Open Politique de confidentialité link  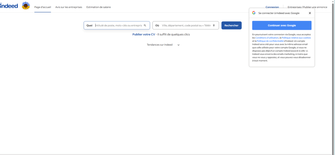(x=270, y=41)
